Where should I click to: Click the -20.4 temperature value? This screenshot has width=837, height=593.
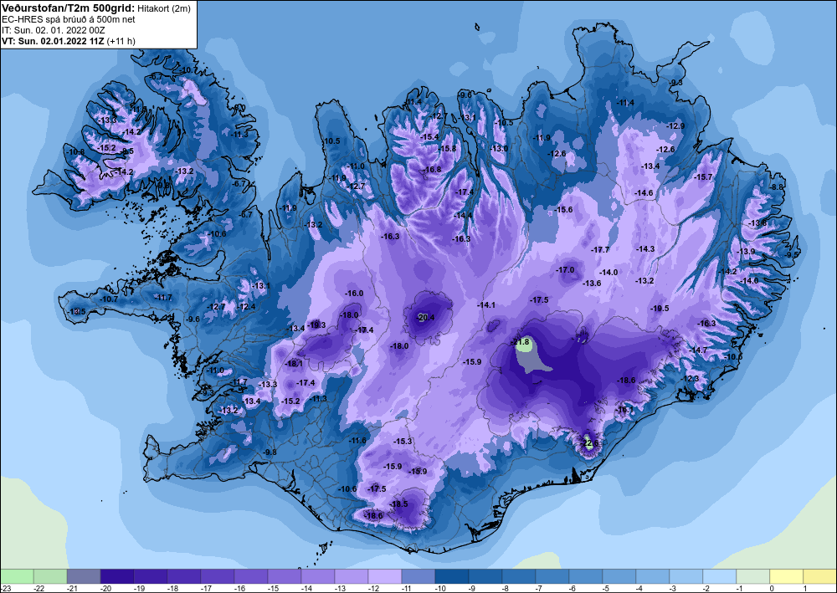(425, 318)
